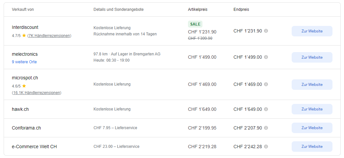Click the Interdiscount rating star icon
Viewport: 344px width, 158px height.
(24, 35)
